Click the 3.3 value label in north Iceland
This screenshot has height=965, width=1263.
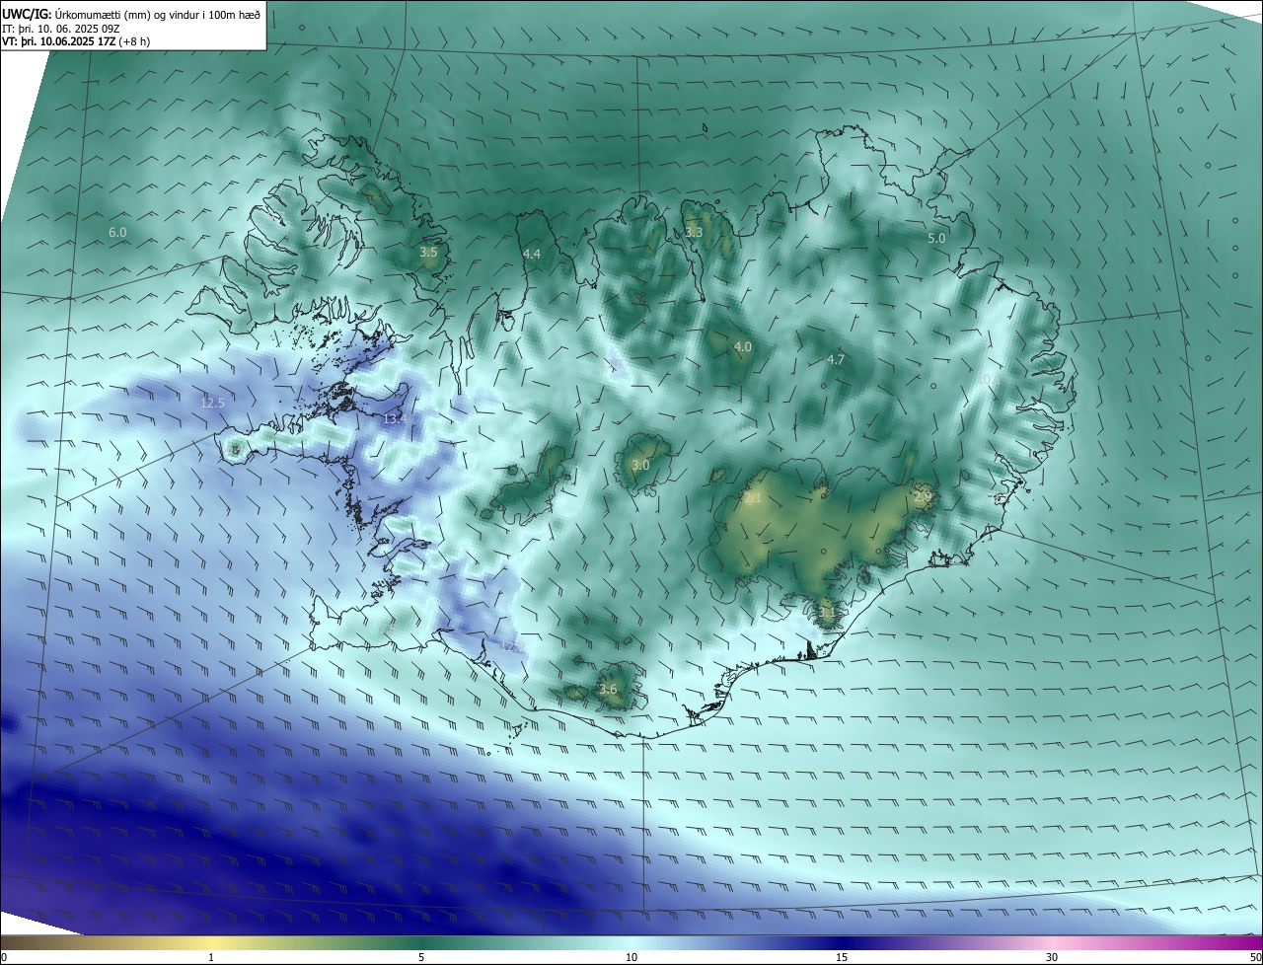coord(694,232)
